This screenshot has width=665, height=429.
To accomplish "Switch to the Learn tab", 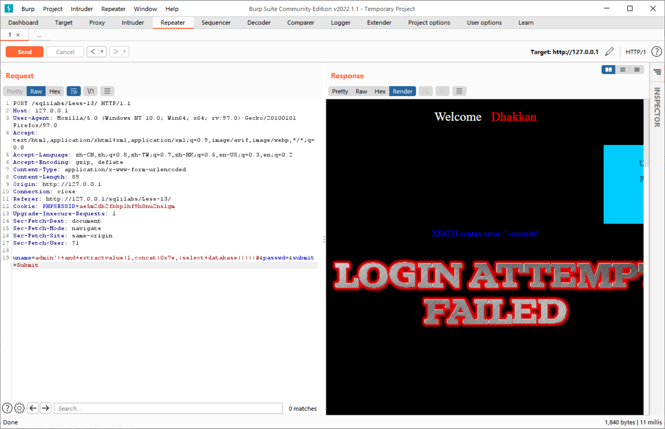I will click(x=526, y=23).
